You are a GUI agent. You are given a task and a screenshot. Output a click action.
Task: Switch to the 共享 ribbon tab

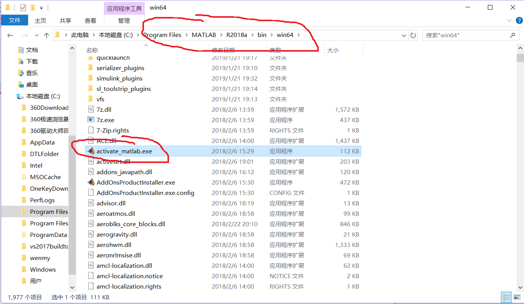click(65, 20)
